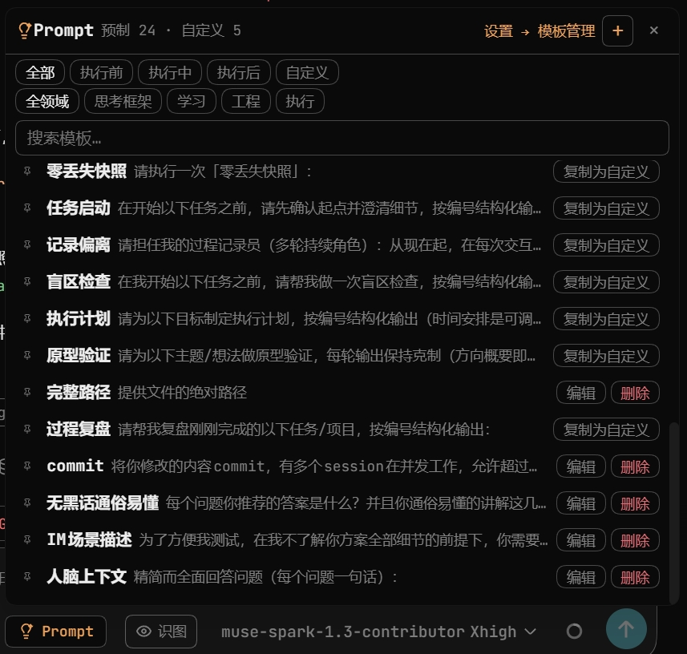The width and height of the screenshot is (687, 654).
Task: Pin the 过程复盘 template
Action: (x=27, y=429)
